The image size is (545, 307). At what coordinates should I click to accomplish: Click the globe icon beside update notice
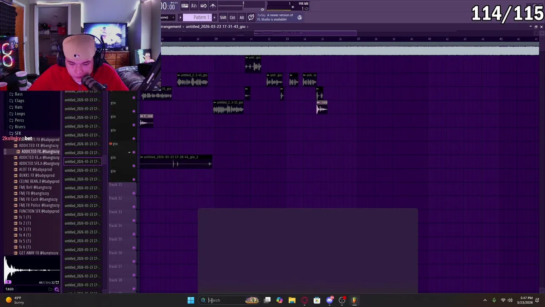tap(300, 17)
